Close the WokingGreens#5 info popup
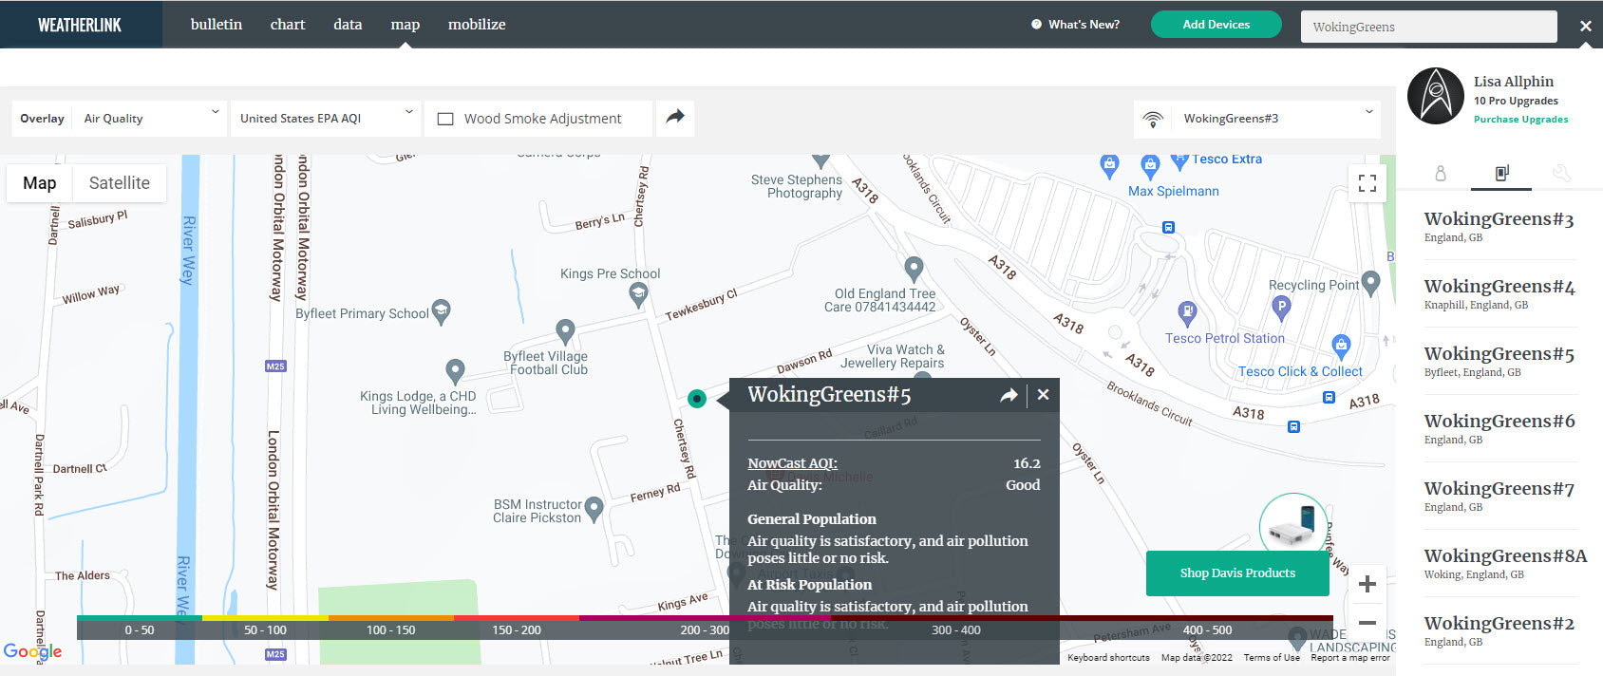Image resolution: width=1603 pixels, height=676 pixels. (x=1043, y=395)
